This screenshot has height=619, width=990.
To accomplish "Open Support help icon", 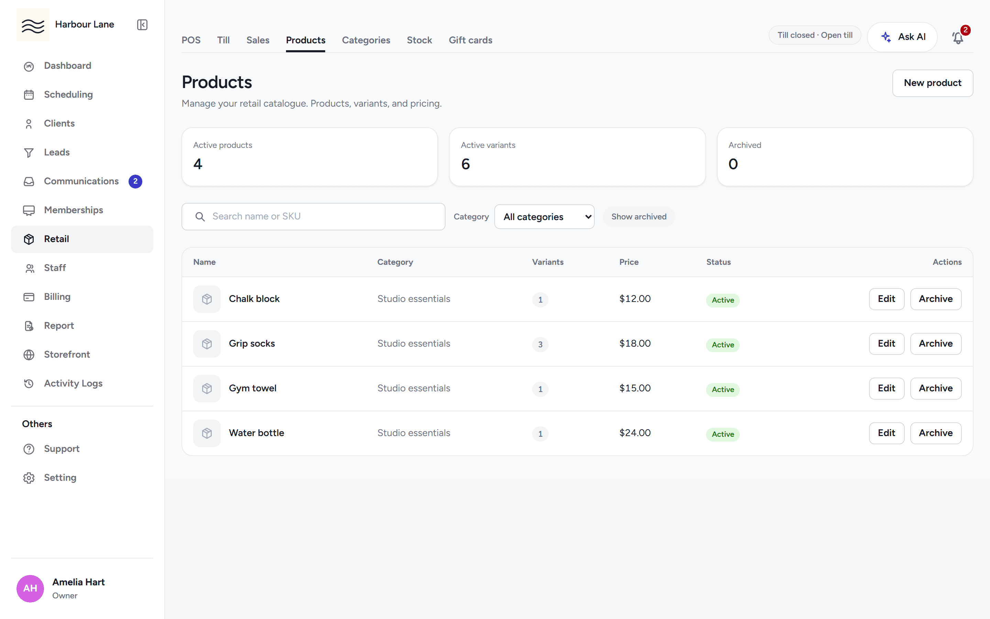I will point(29,449).
